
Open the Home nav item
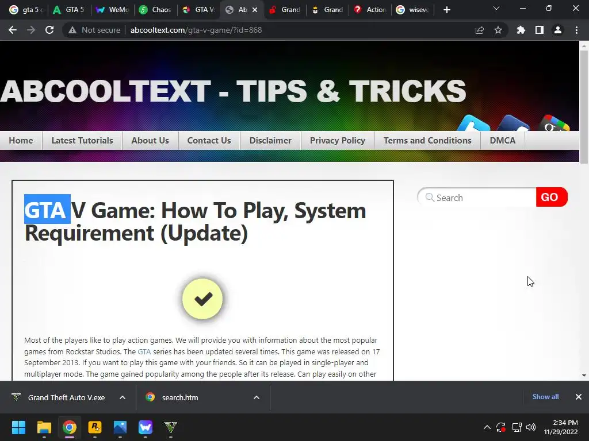coord(21,141)
